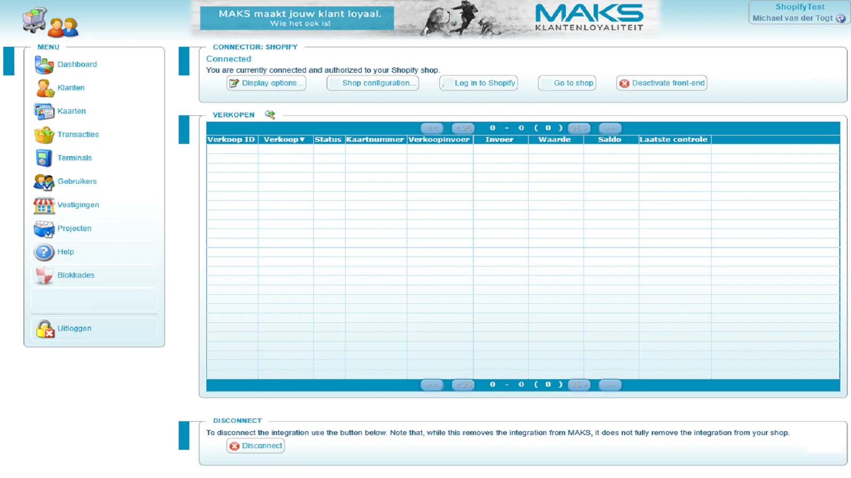Image resolution: width=851 pixels, height=478 pixels.
Task: Click the Projecten icon
Action: coord(44,228)
